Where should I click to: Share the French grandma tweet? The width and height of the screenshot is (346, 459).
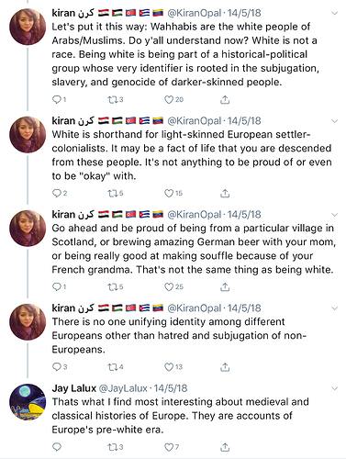225,286
